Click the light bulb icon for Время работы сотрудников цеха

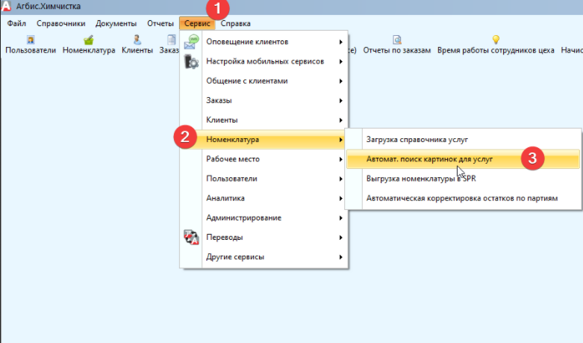click(496, 40)
